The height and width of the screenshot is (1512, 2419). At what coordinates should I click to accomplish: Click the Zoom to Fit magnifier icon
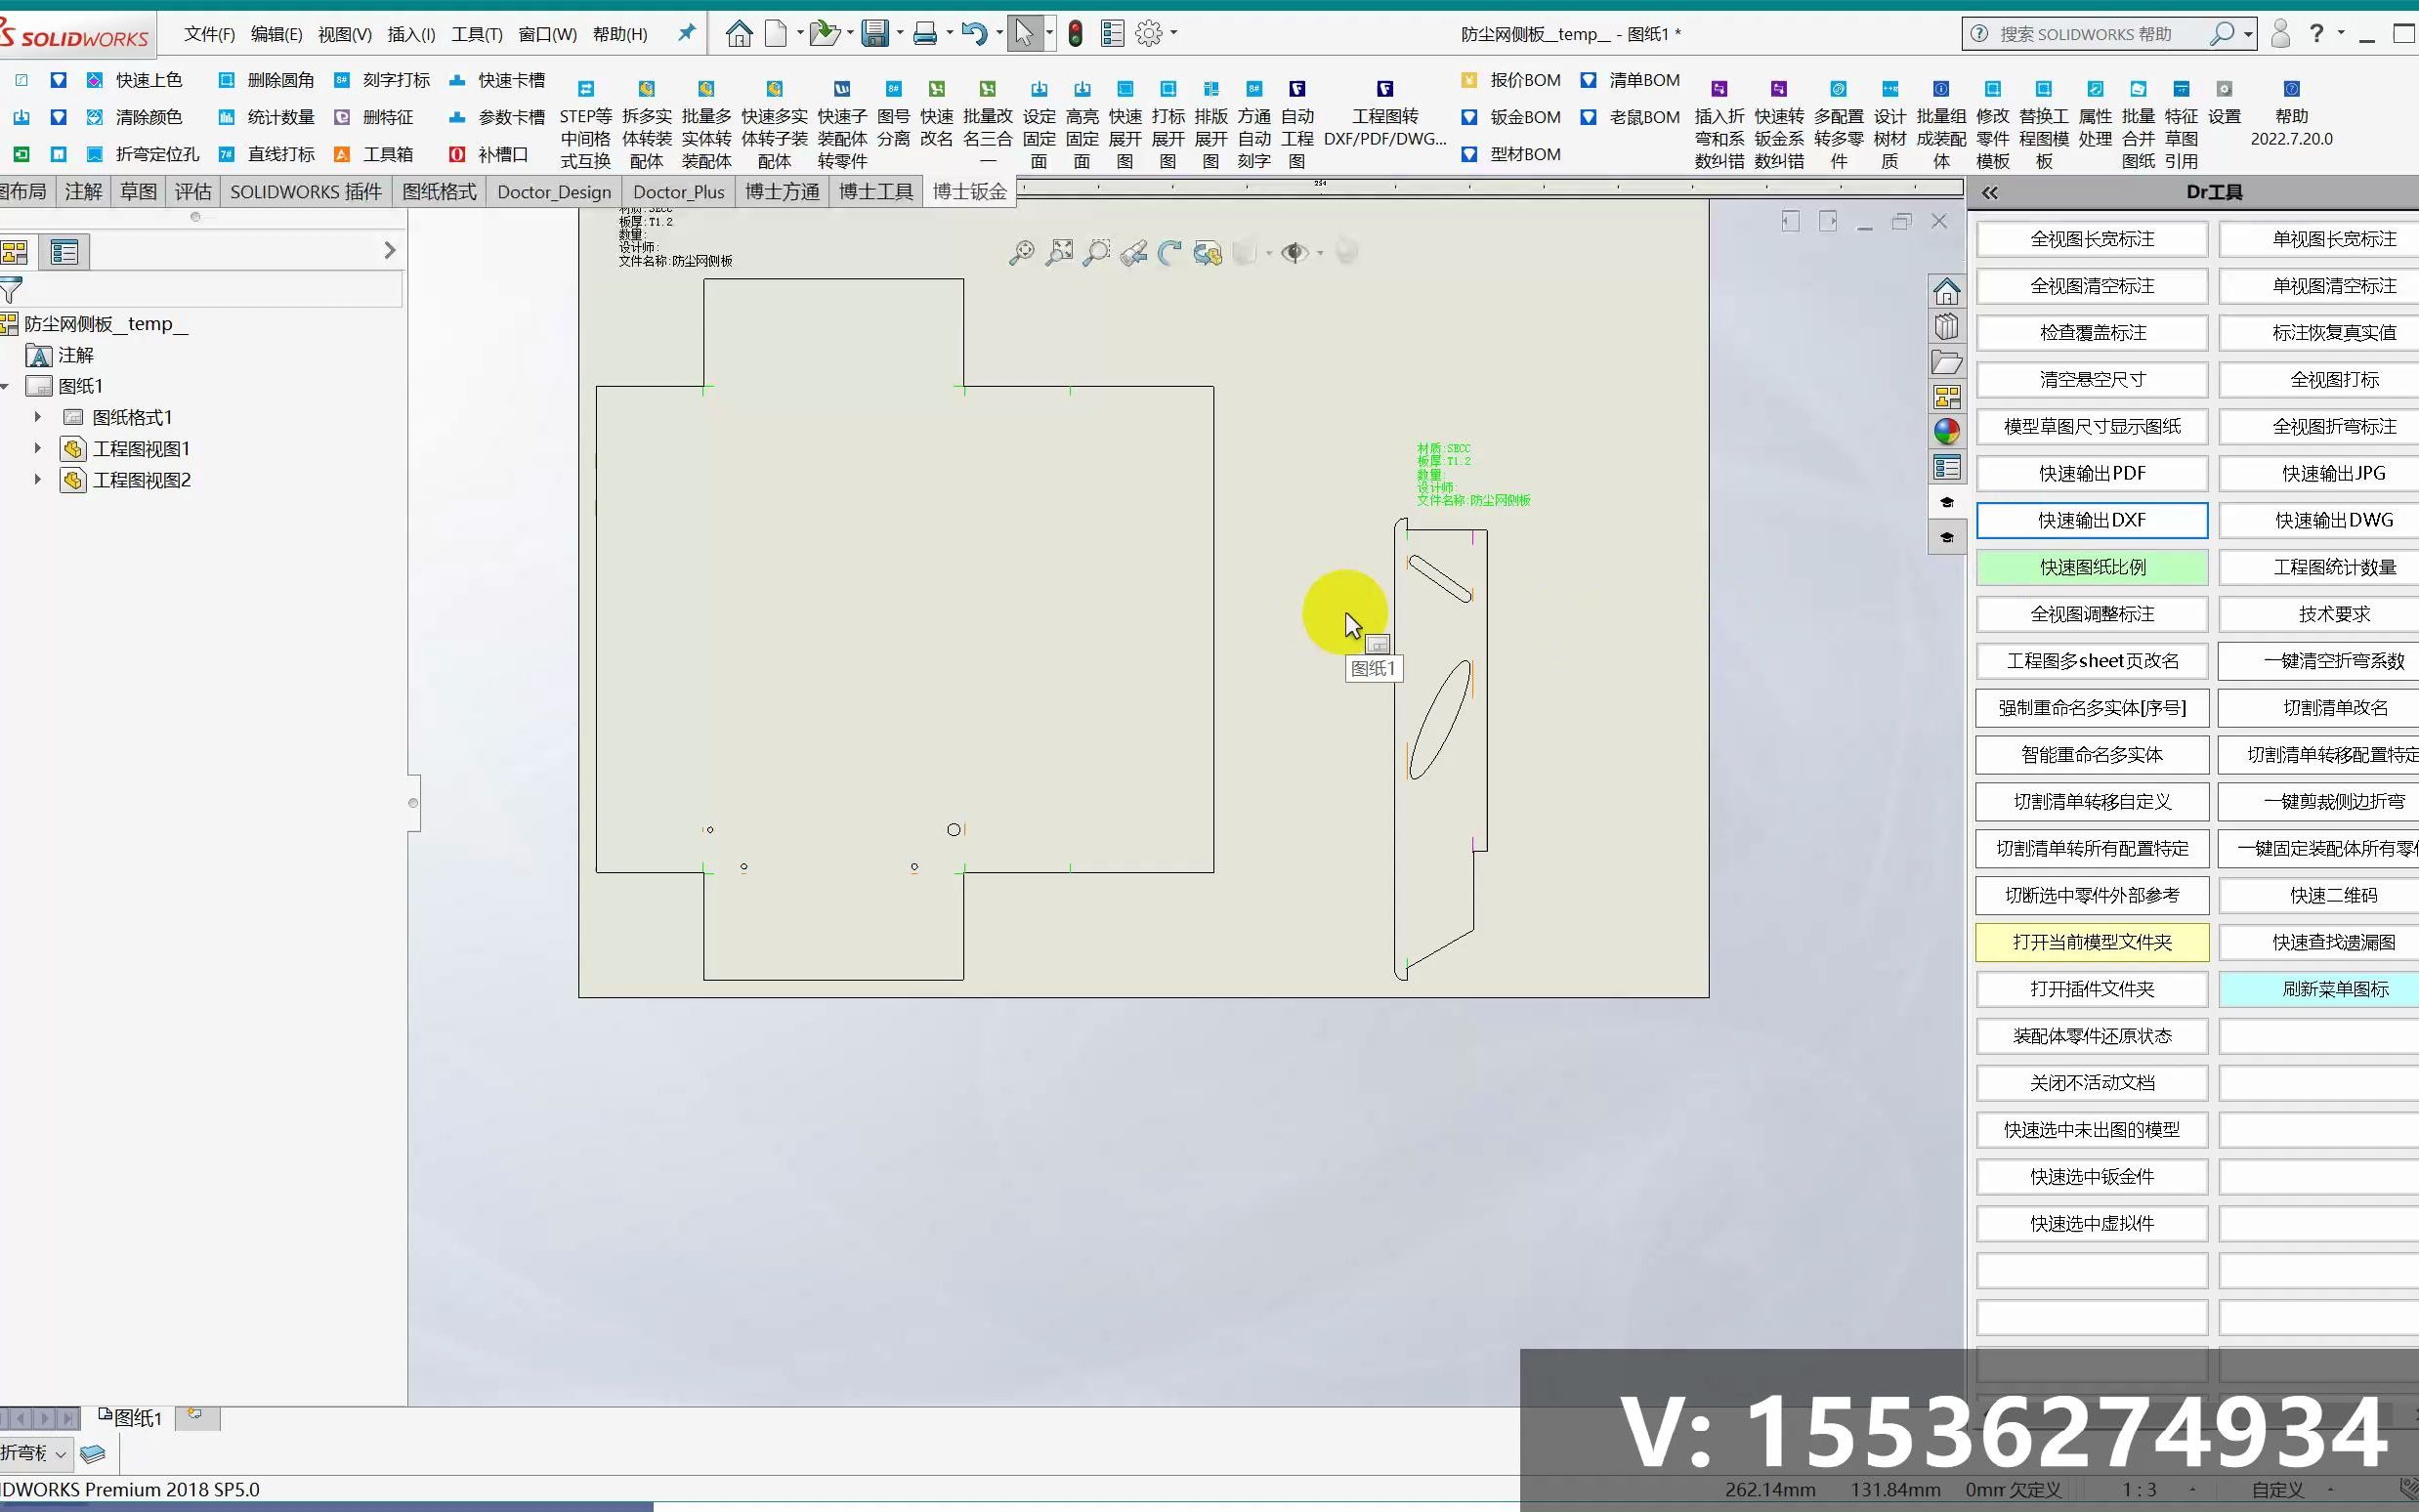pos(1021,253)
